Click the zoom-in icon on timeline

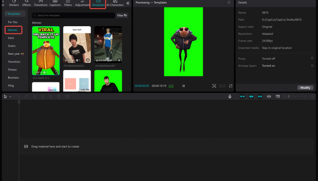pyautogui.click(x=312, y=96)
